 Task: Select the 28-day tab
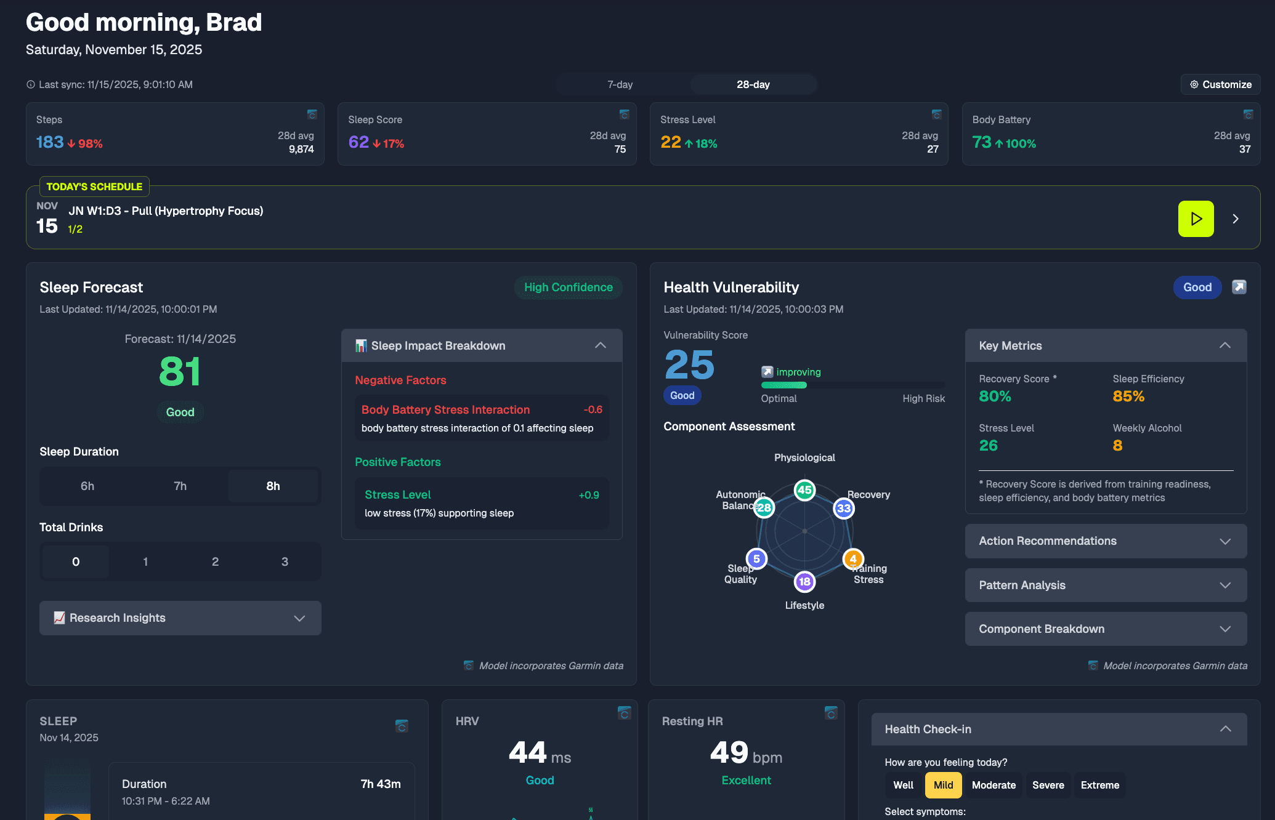(x=753, y=84)
